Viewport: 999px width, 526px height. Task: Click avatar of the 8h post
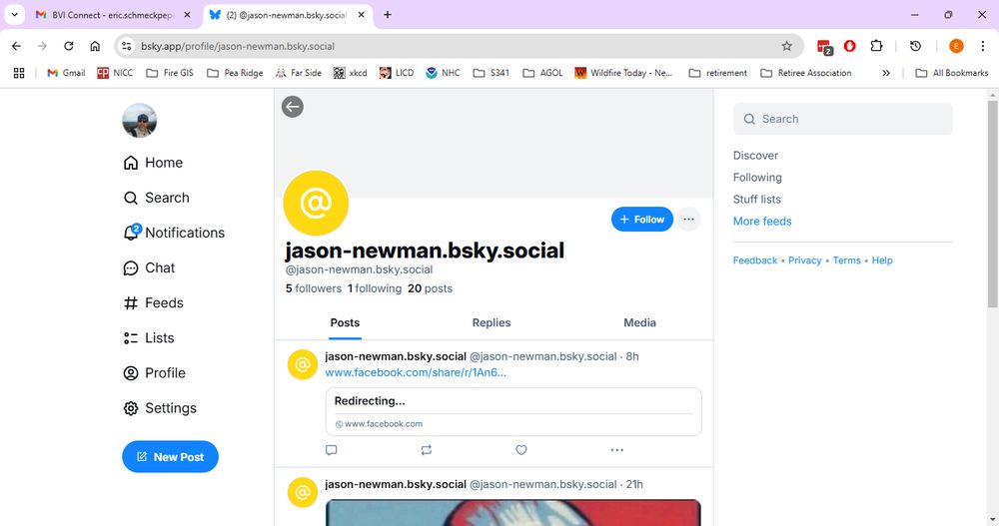point(303,364)
